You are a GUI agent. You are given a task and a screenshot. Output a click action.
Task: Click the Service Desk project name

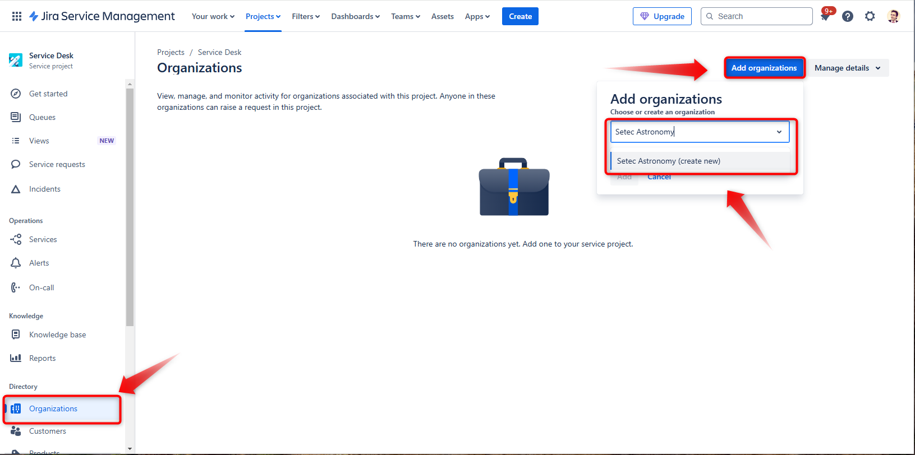[51, 55]
